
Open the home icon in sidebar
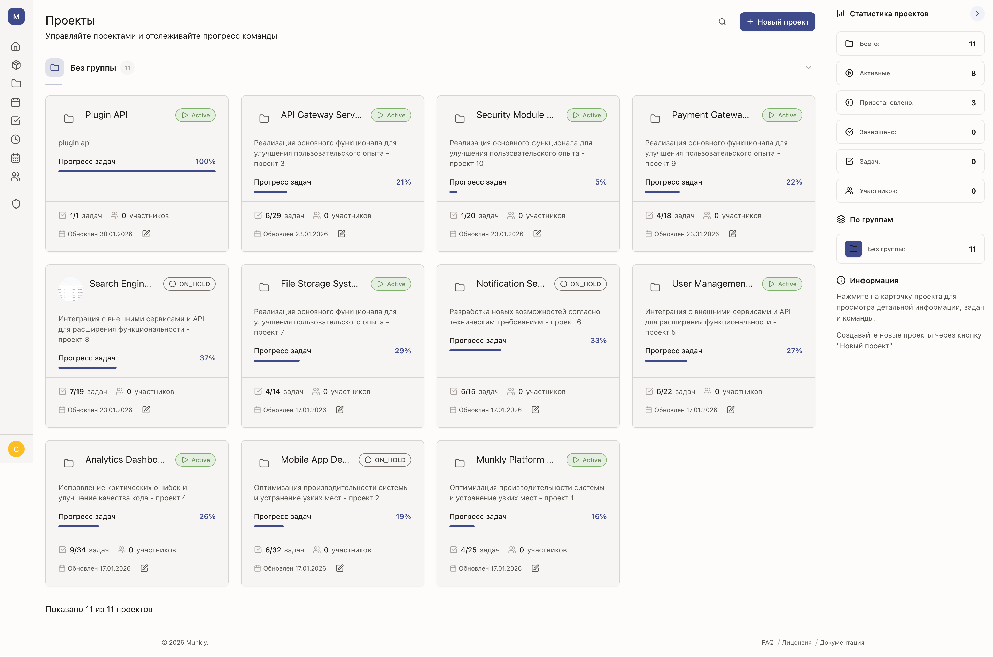[x=16, y=46]
